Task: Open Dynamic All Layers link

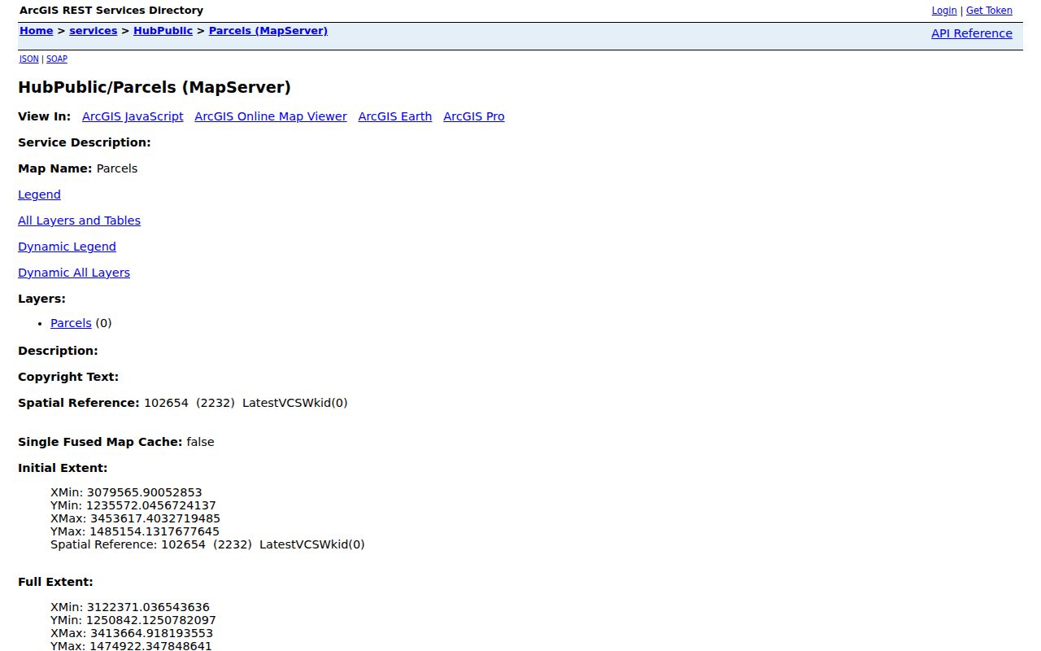Action: (74, 273)
